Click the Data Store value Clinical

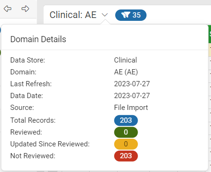pyautogui.click(x=126, y=60)
